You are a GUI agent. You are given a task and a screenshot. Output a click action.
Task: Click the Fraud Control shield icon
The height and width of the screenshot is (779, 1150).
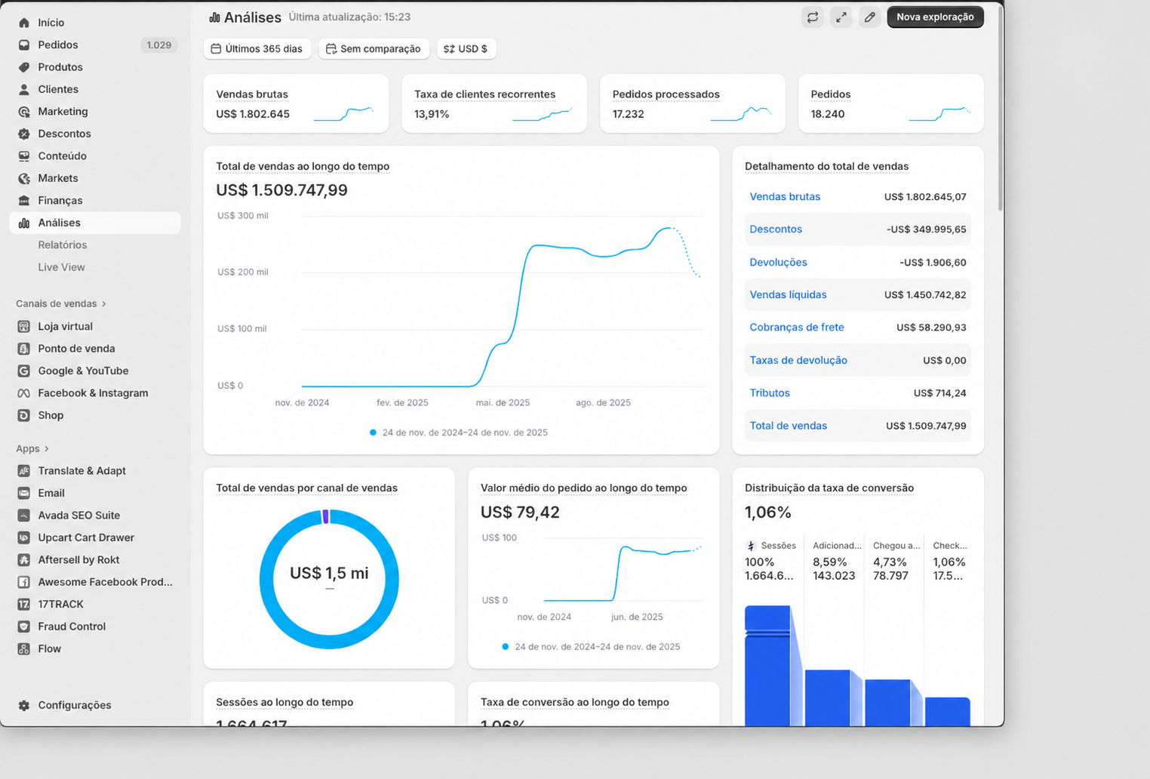tap(24, 627)
